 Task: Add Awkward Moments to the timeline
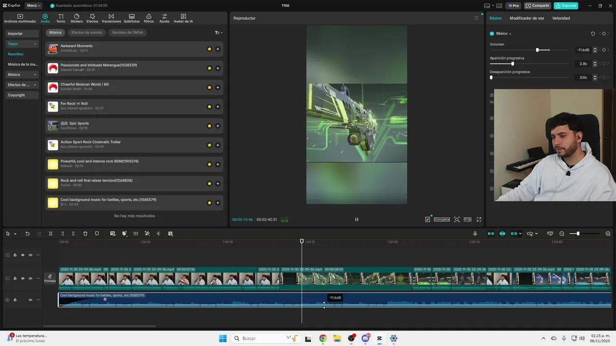tap(218, 49)
